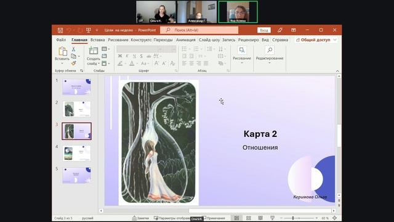Expand the Font (Шрифт) dialog launcher
Image resolution: width=394 pixels, height=222 pixels.
point(176,71)
